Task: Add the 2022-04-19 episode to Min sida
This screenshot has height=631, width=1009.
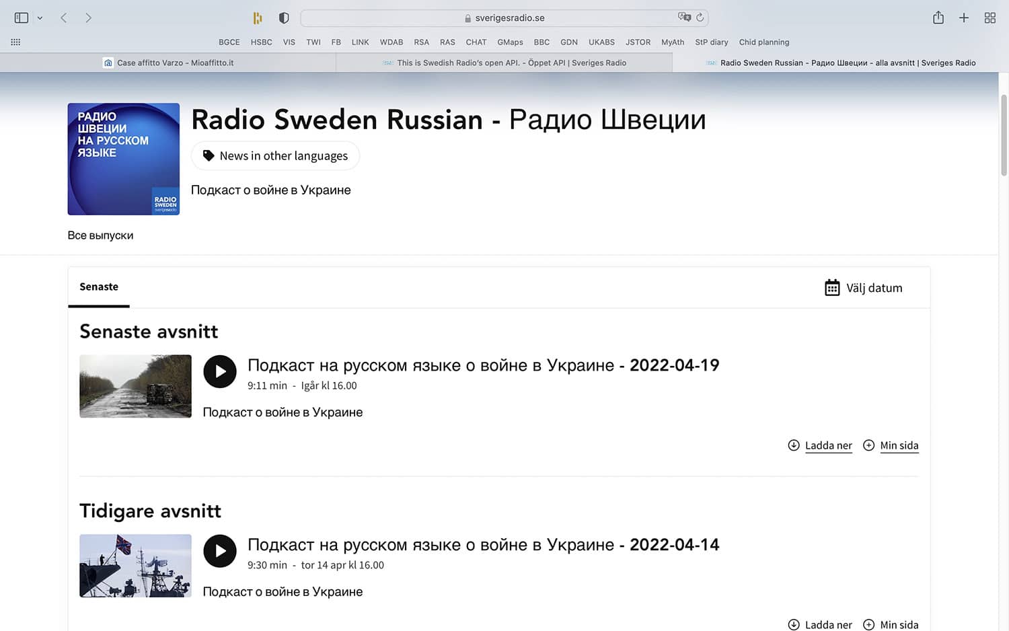Action: coord(891,445)
